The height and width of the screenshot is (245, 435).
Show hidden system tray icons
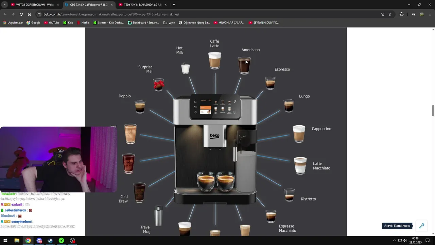point(394,241)
